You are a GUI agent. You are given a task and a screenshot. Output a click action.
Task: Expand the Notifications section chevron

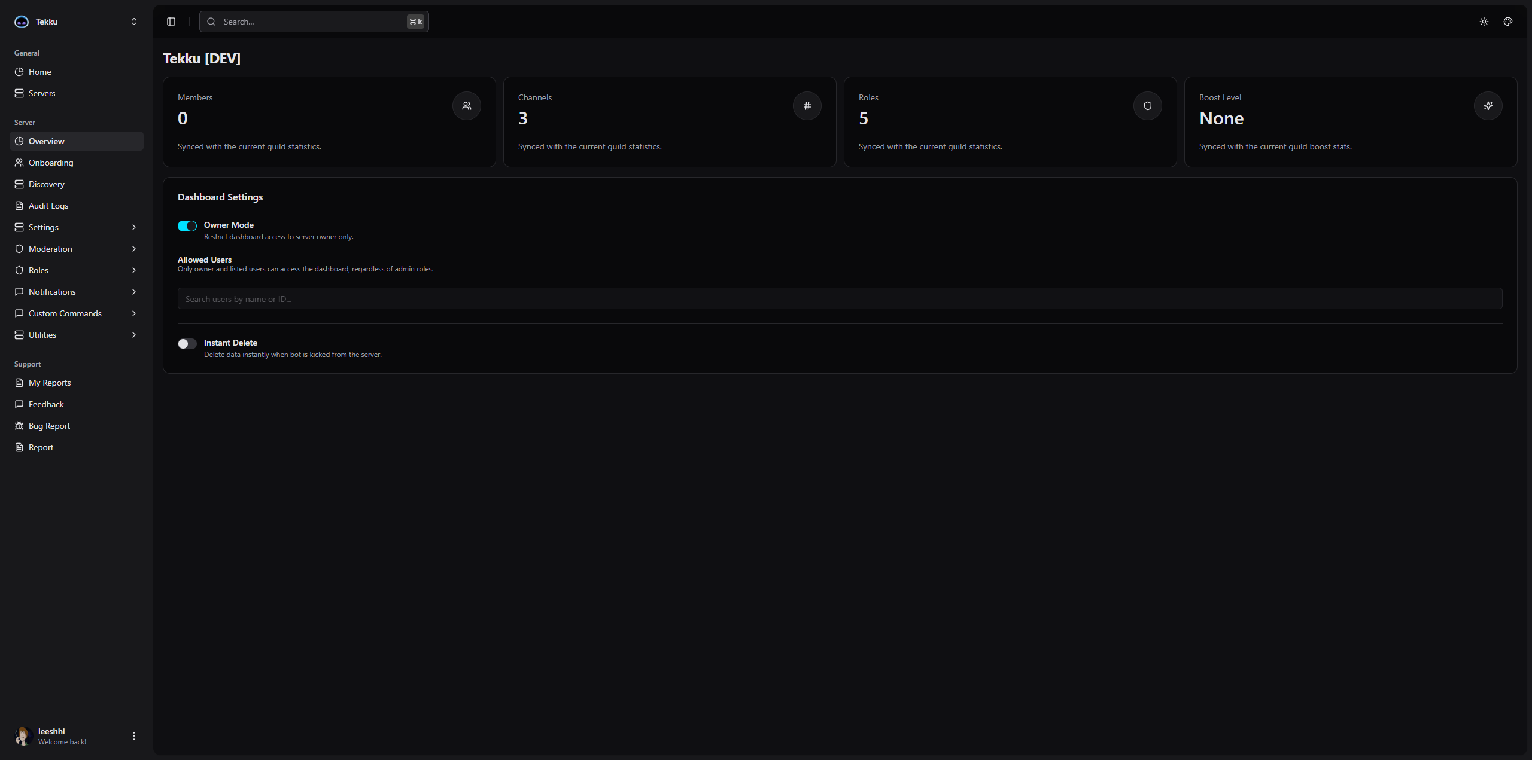(x=133, y=292)
